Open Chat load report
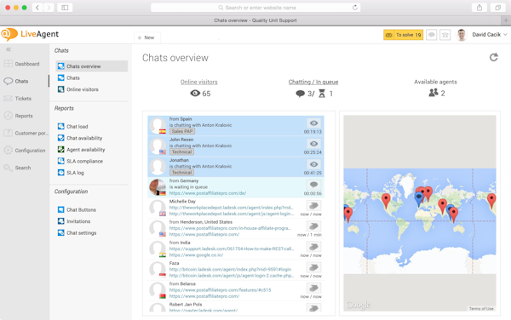This screenshot has height=320, width=511. [72, 126]
